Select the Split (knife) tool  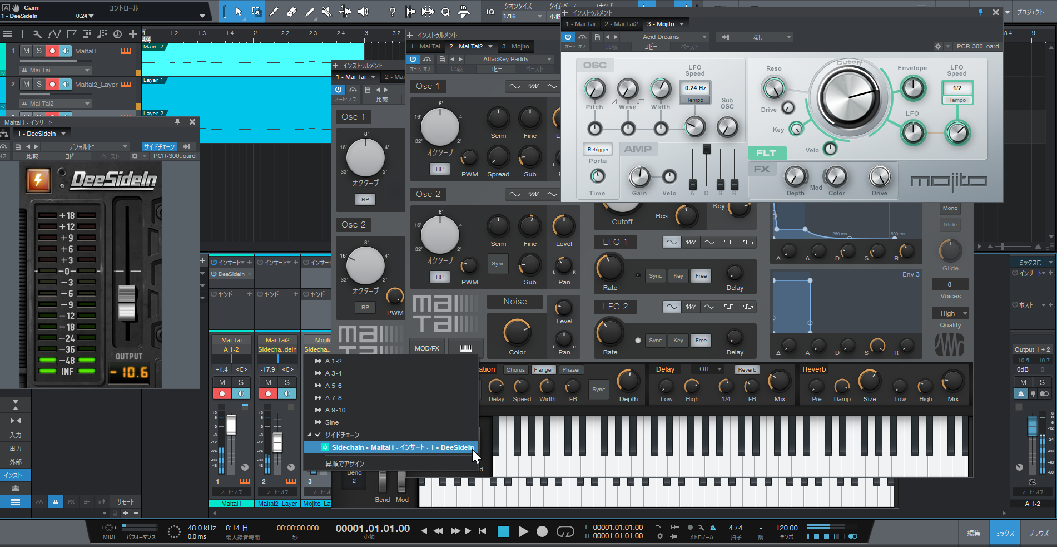[274, 12]
